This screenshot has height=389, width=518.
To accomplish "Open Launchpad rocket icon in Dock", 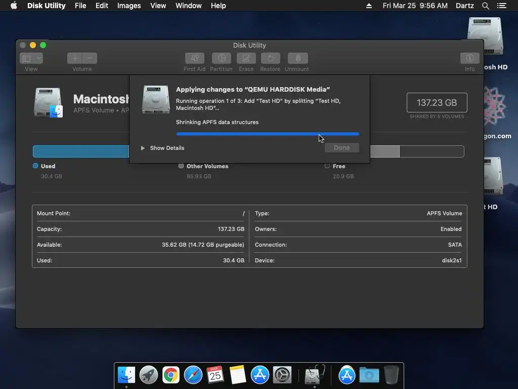I will (x=149, y=375).
